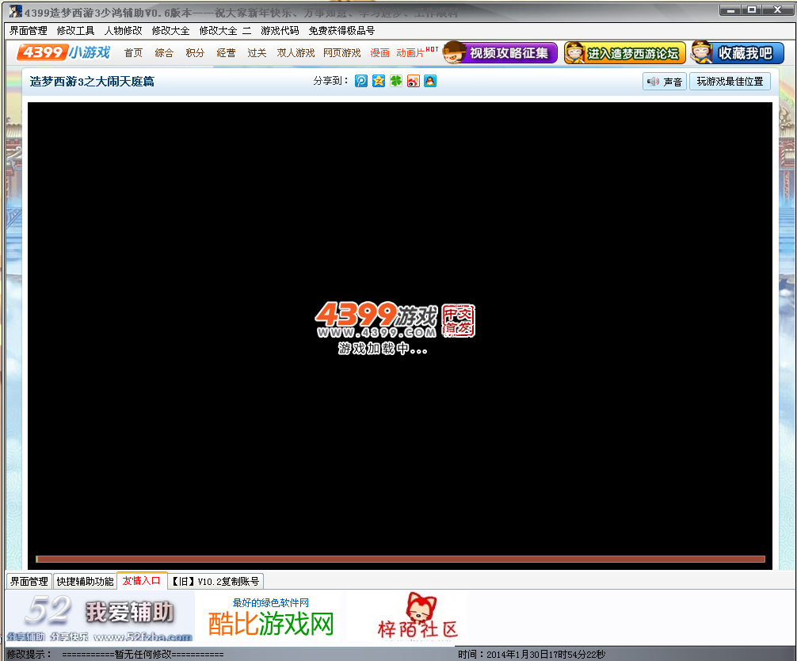Screen dimensions: 797x661
Task: Click the 收藏我吧 bookmark button
Action: click(738, 53)
